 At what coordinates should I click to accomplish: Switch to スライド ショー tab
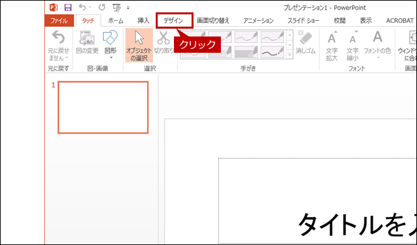[x=304, y=20]
